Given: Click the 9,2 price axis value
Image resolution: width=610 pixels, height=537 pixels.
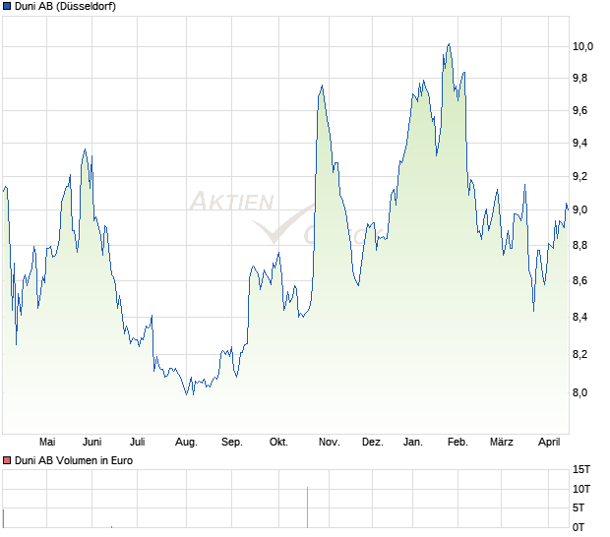Looking at the screenshot, I should (x=580, y=176).
